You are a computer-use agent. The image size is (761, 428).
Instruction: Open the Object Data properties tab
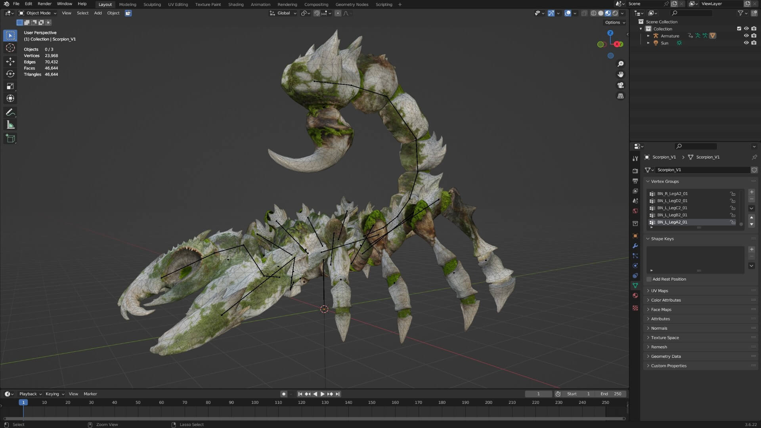(x=635, y=285)
